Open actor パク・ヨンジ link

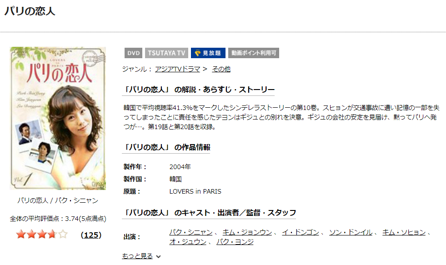tap(235, 242)
